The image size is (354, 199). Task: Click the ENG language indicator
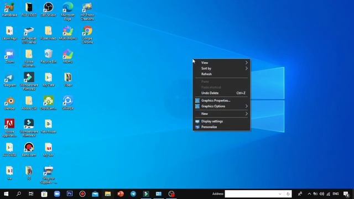(x=336, y=193)
